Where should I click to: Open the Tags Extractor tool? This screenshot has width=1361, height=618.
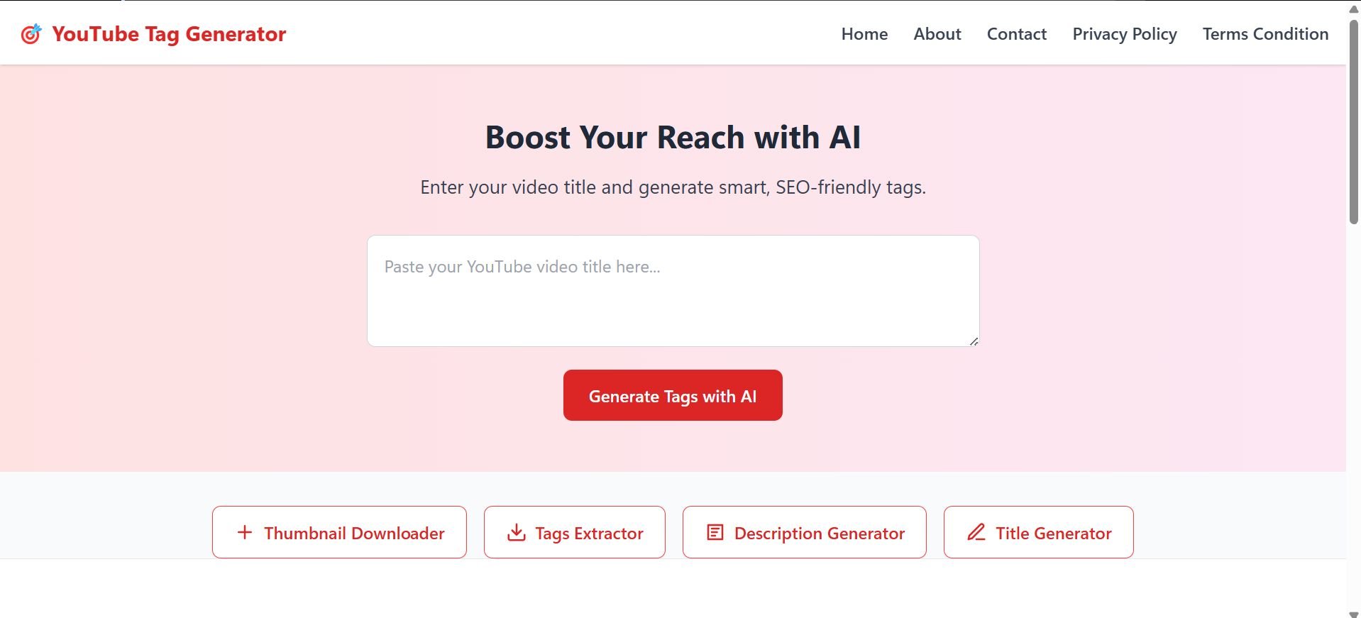(x=574, y=532)
